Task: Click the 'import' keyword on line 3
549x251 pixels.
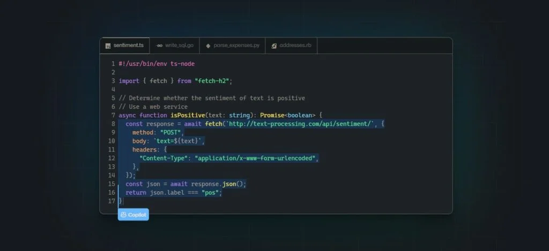Action: tap(129, 81)
